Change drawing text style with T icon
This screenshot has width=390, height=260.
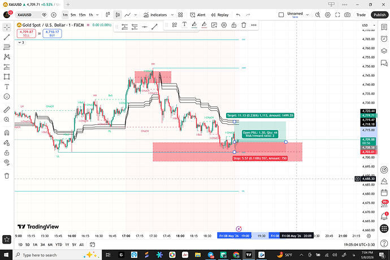184,25
